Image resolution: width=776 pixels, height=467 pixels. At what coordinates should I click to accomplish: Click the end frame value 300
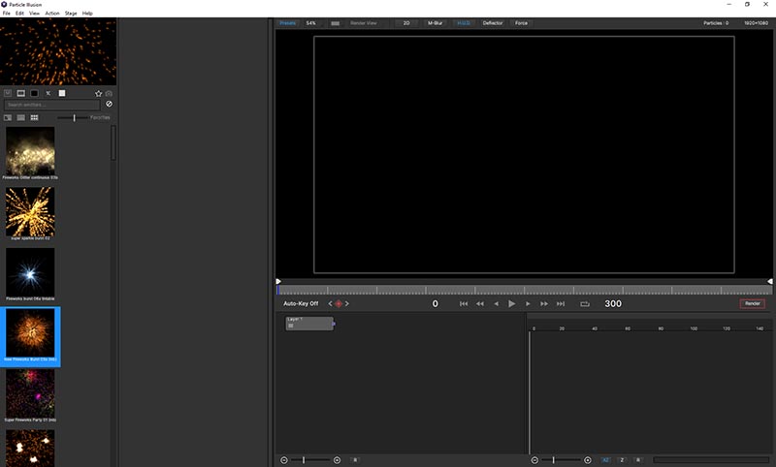(613, 304)
